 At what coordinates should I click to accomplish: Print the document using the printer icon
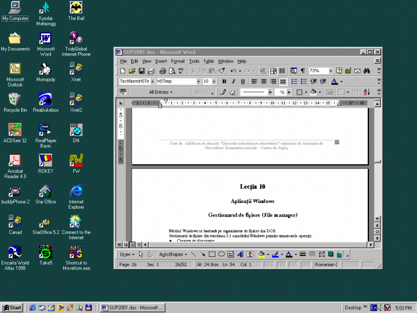[x=163, y=71]
